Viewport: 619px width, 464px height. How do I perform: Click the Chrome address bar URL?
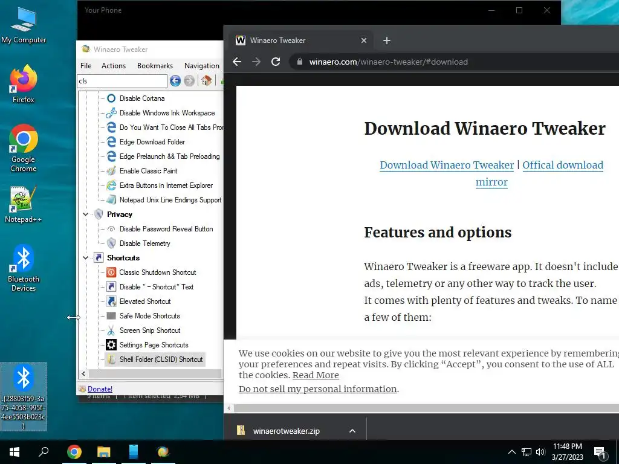click(389, 62)
